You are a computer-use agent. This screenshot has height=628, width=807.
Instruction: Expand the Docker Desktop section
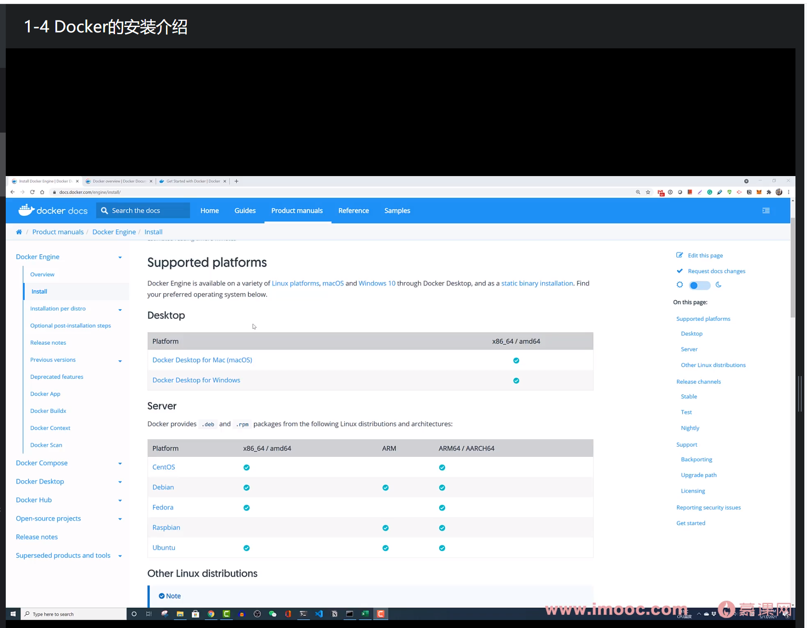pyautogui.click(x=120, y=482)
